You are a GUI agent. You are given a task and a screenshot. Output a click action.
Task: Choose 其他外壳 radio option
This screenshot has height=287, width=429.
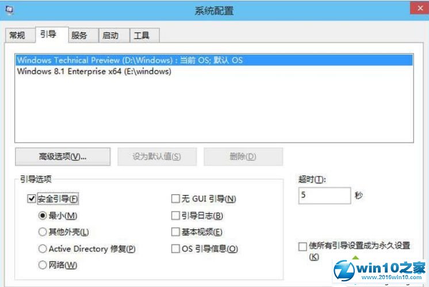tap(42, 232)
